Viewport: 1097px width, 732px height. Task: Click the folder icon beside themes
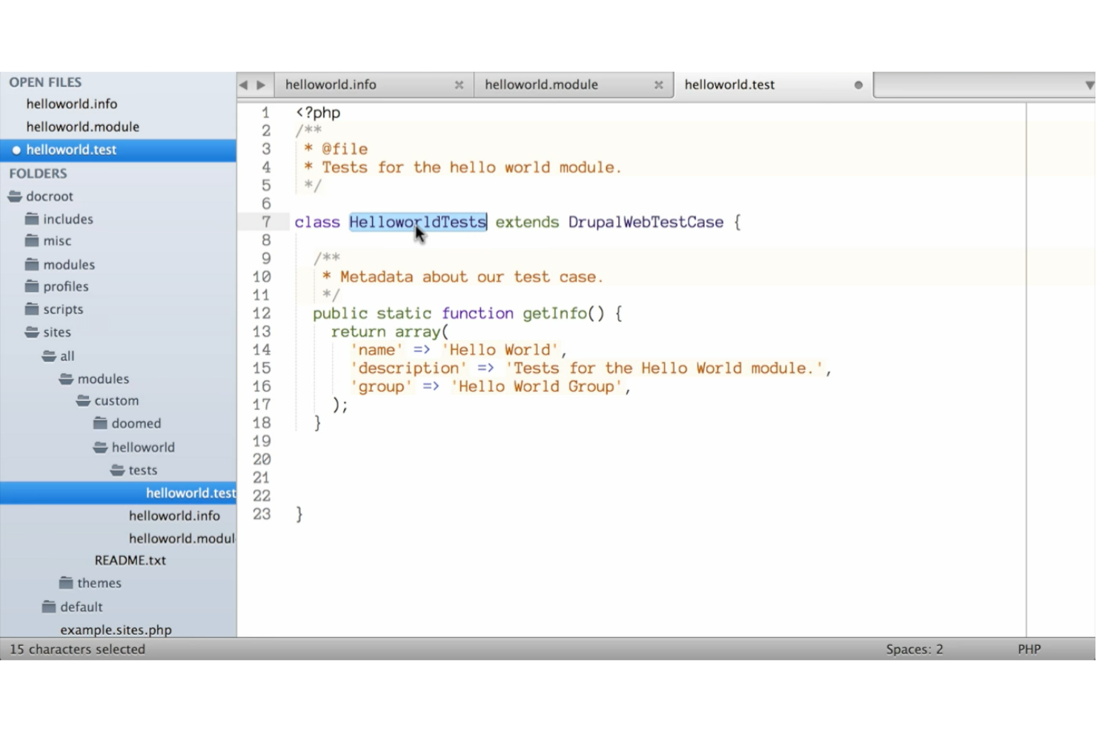coord(65,583)
